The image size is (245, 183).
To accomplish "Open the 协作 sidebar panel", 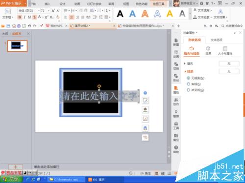I will click(176, 102).
